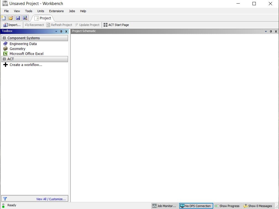Viewport: 279px width, 209px height.
Task: Click the Save Project As icon
Action: click(x=25, y=18)
